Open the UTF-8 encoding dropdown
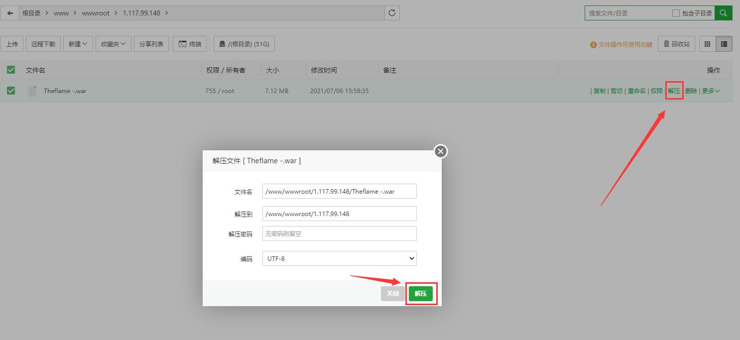The width and height of the screenshot is (740, 340). click(340, 258)
